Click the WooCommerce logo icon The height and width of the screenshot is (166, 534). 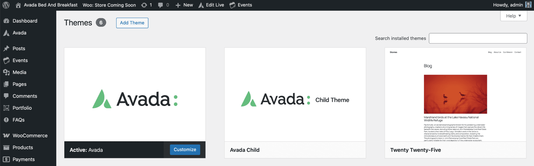click(6, 135)
